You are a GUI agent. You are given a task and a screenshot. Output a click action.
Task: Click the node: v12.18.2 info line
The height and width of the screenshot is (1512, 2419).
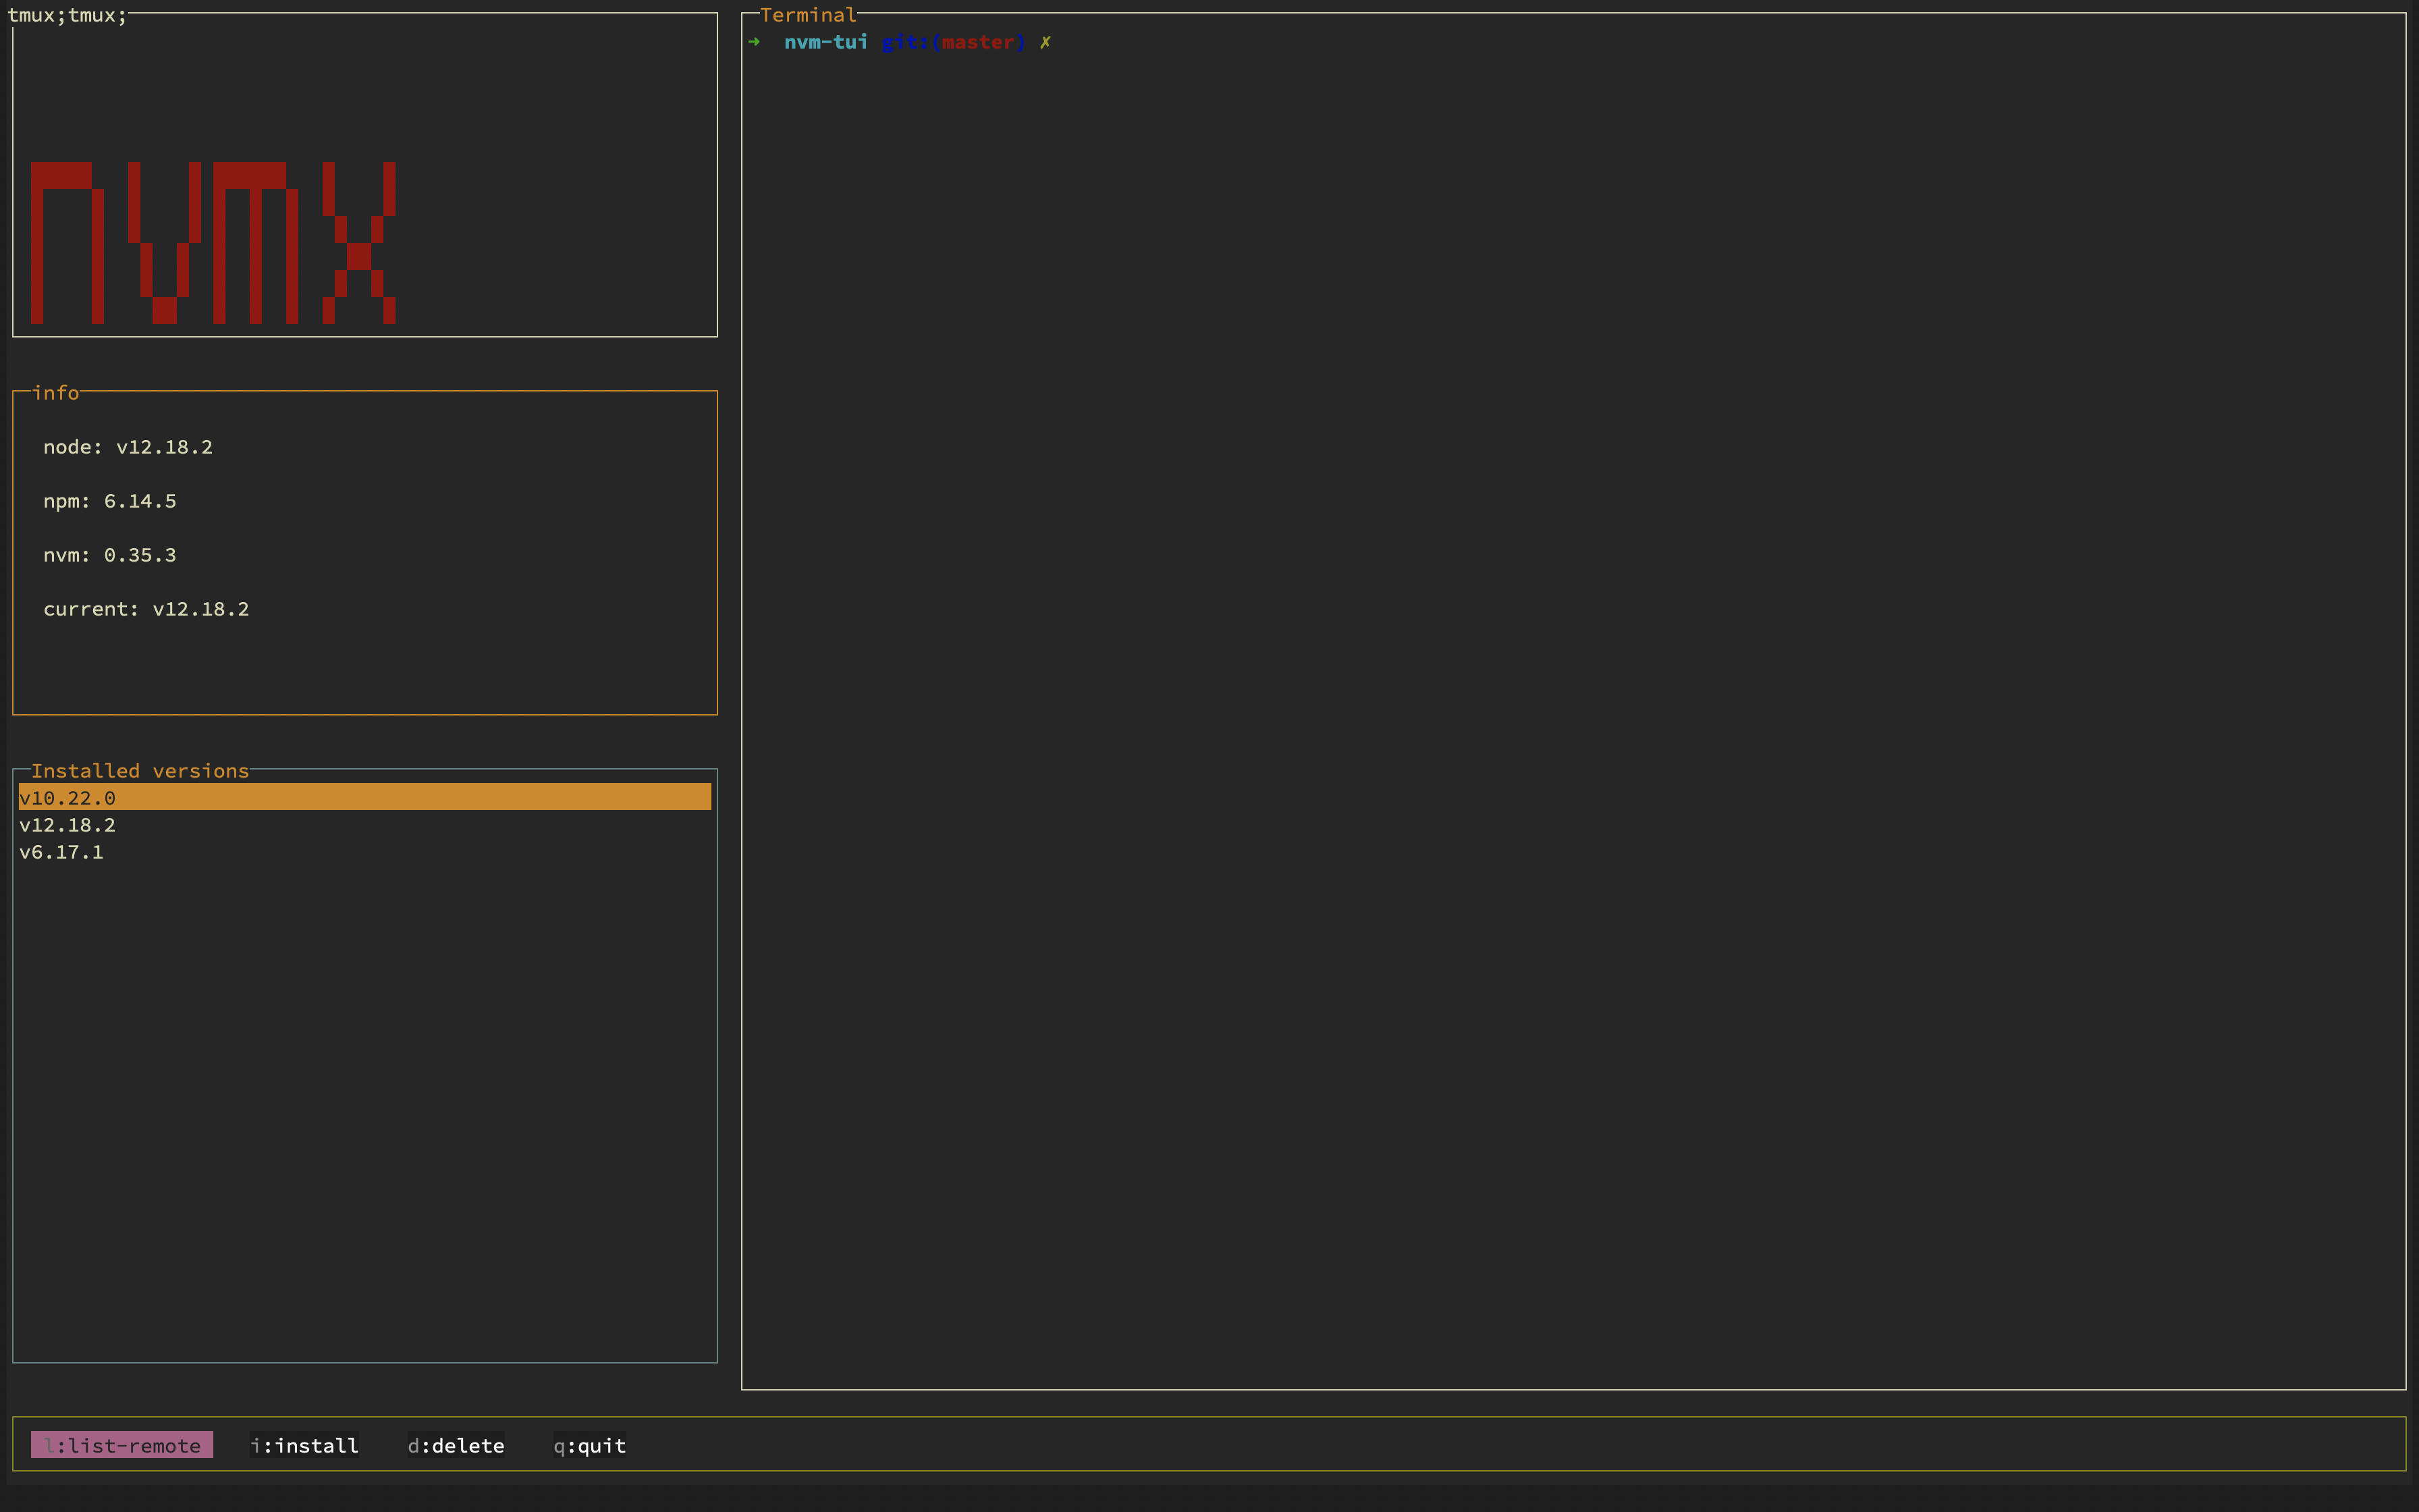[128, 446]
